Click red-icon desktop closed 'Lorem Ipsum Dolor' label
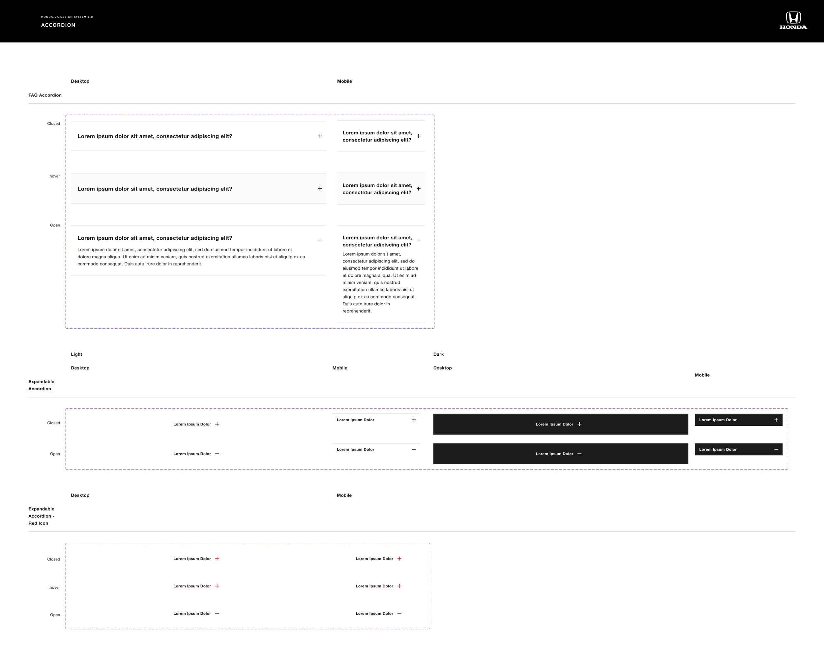This screenshot has height=652, width=824. pos(192,558)
